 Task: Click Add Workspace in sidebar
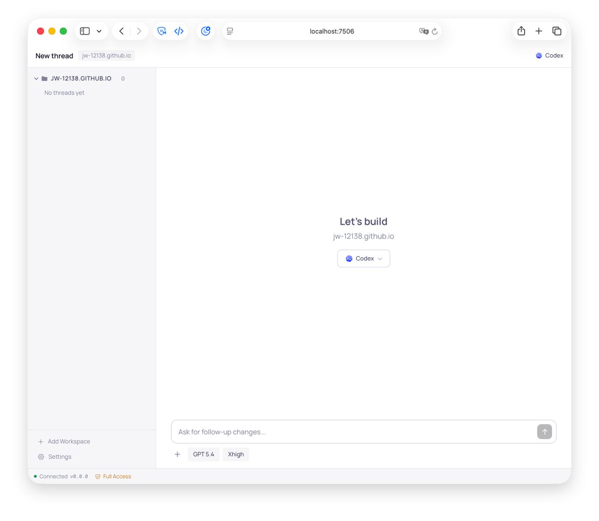pos(64,442)
